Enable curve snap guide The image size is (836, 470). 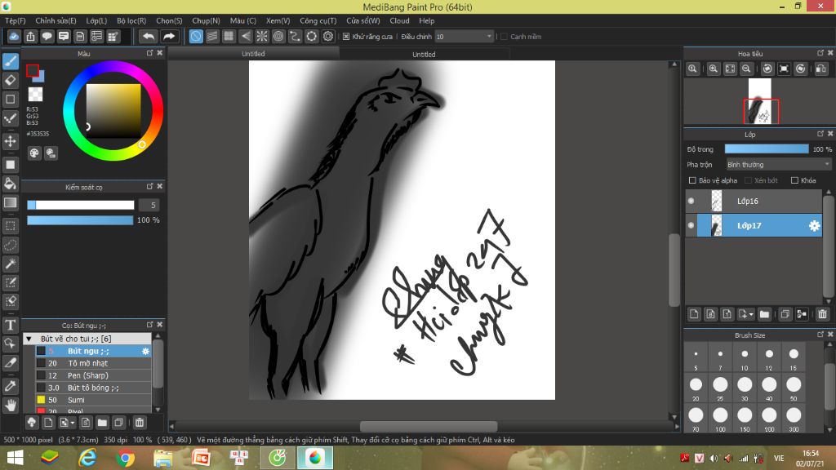coord(295,36)
